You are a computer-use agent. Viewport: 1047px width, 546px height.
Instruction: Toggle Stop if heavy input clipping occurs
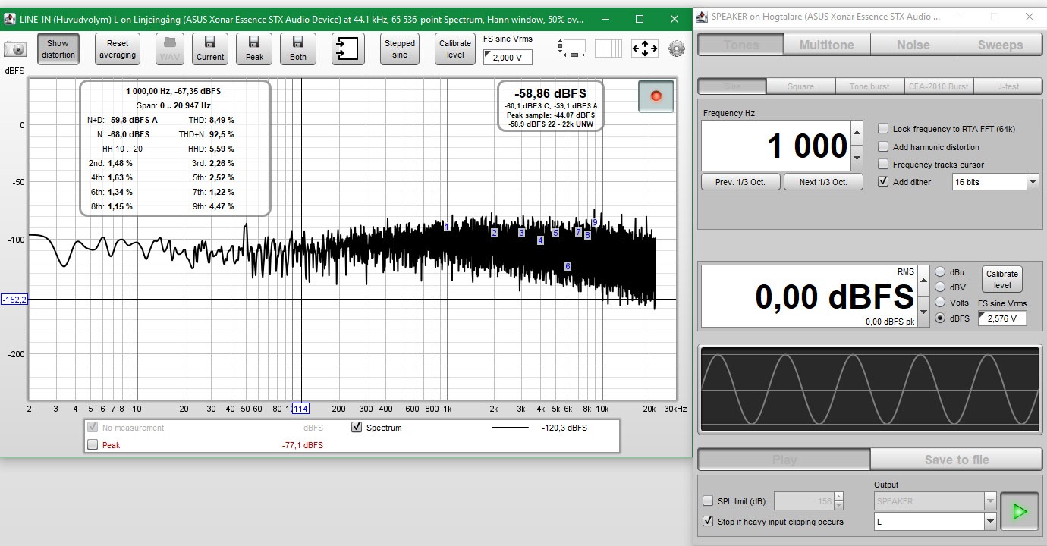tap(708, 522)
